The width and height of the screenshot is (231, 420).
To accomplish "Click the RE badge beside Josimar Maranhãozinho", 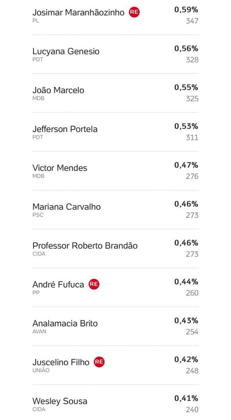I will [134, 12].
